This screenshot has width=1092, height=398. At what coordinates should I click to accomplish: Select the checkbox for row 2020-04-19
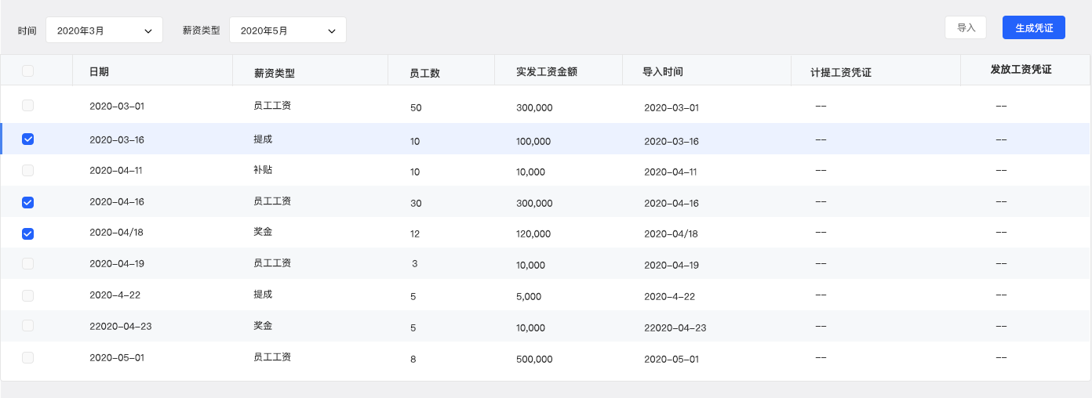(x=28, y=264)
